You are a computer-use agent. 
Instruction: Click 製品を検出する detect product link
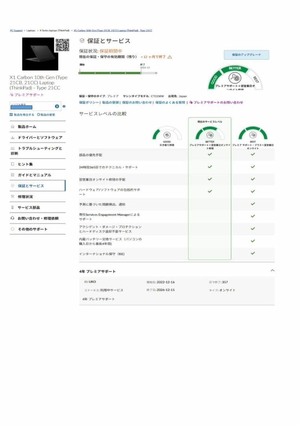22,115
